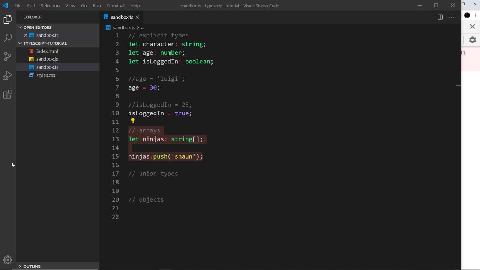Open the Selection menu
The image size is (480, 270).
pyautogui.click(x=50, y=6)
